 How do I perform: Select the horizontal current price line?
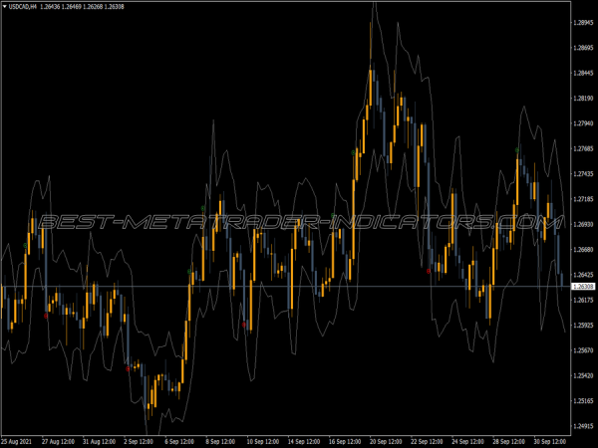click(299, 287)
